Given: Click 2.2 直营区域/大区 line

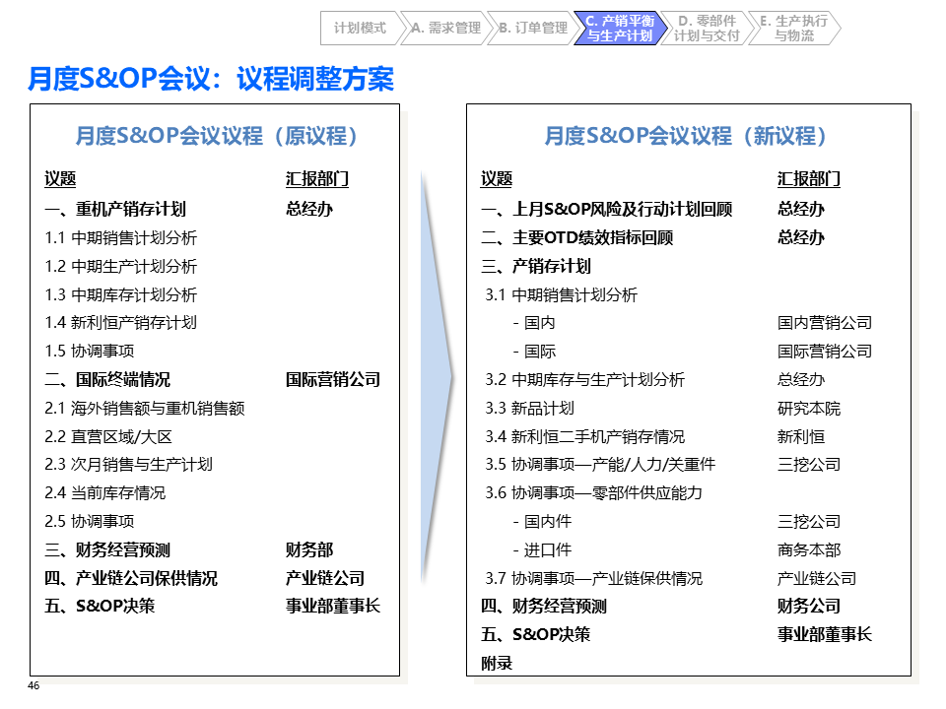Looking at the screenshot, I should click(108, 436).
